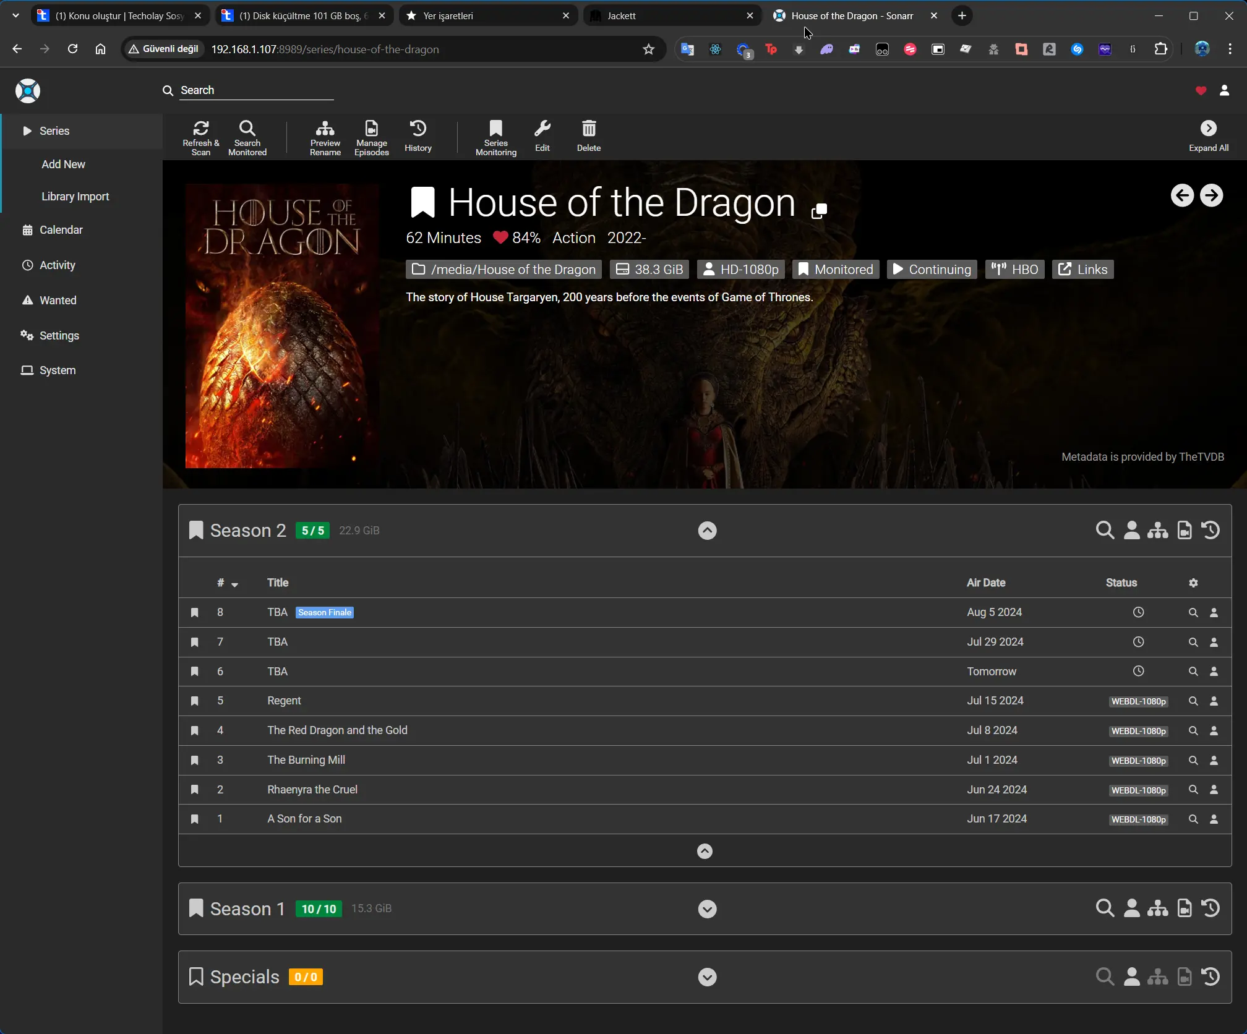Click the Refresh & Scan toolbar button
Viewport: 1247px width, 1034px height.
[x=201, y=137]
